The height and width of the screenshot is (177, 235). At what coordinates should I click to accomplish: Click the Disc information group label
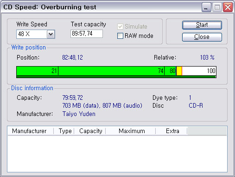tap(32, 88)
